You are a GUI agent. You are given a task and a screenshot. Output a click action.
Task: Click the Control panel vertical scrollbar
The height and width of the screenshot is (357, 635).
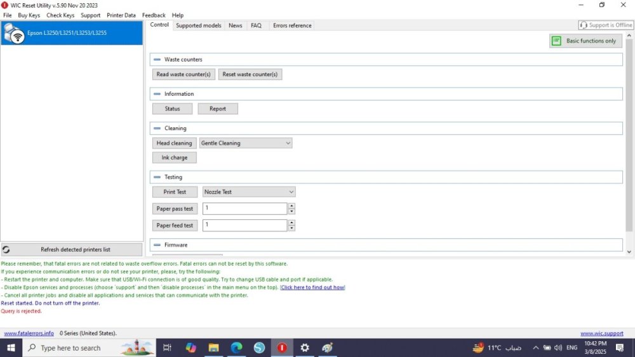629,136
